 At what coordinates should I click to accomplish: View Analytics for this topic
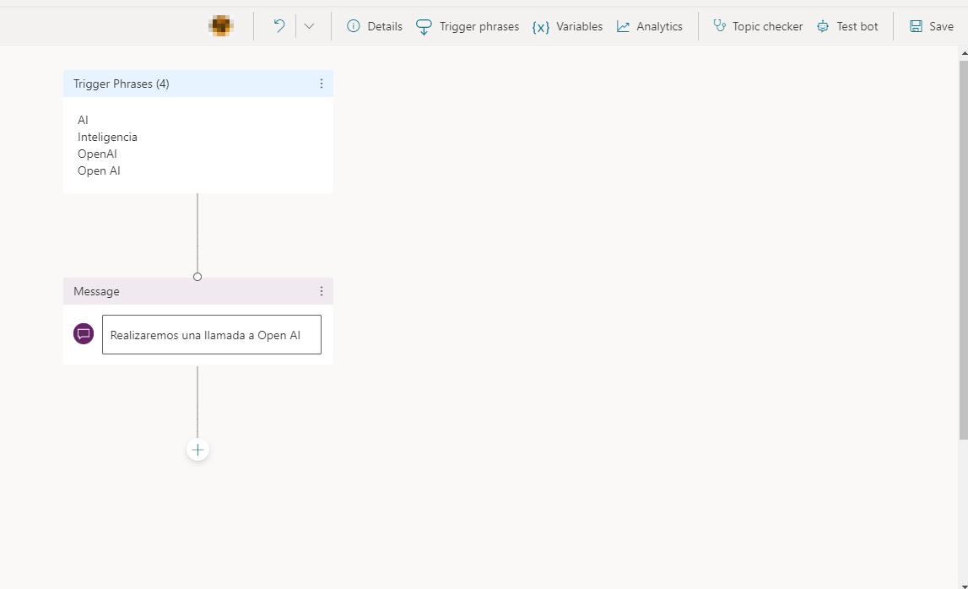(649, 26)
